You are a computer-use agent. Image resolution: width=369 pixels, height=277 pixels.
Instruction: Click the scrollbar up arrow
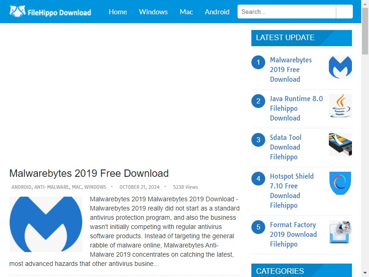point(365,3)
